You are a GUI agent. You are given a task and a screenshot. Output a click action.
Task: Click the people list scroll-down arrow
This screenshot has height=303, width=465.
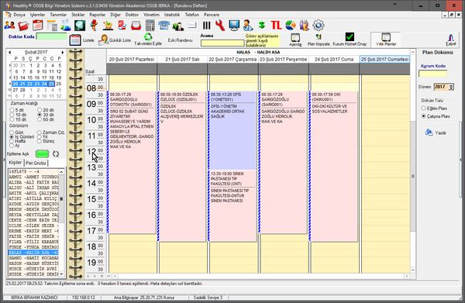tap(61, 274)
